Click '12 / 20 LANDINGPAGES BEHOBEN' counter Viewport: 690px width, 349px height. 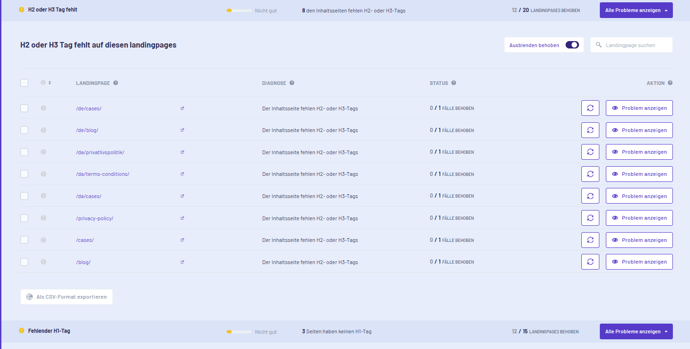pos(546,10)
